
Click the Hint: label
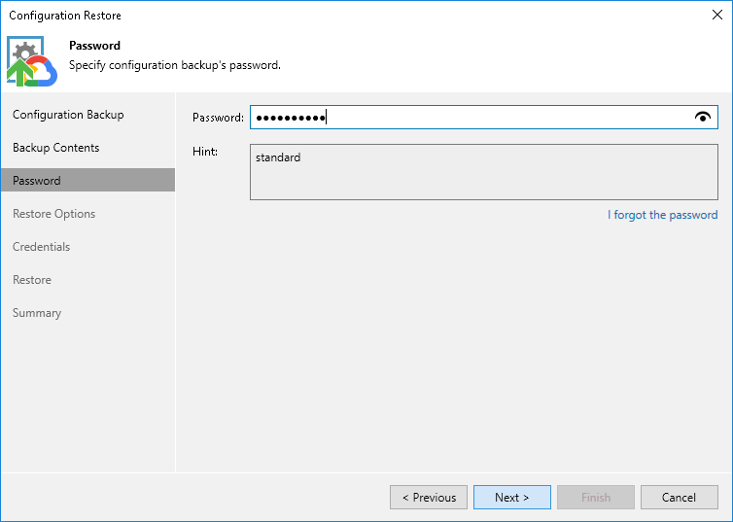coord(205,152)
